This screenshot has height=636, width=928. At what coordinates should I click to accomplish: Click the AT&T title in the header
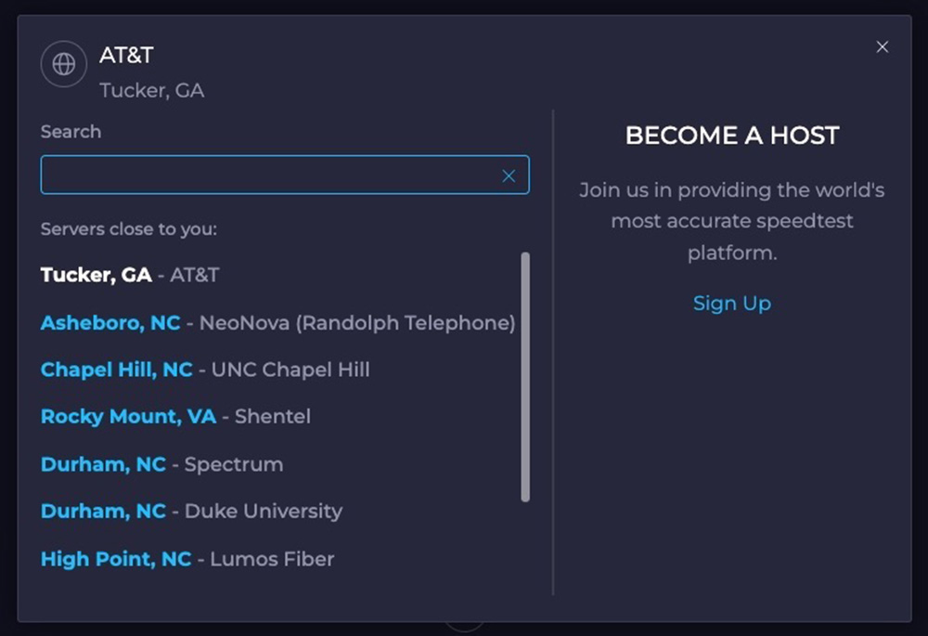126,56
